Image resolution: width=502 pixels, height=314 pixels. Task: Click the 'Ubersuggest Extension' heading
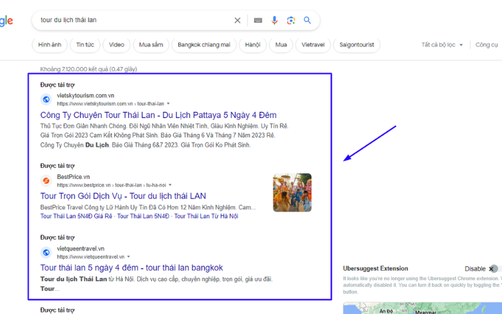pyautogui.click(x=375, y=269)
